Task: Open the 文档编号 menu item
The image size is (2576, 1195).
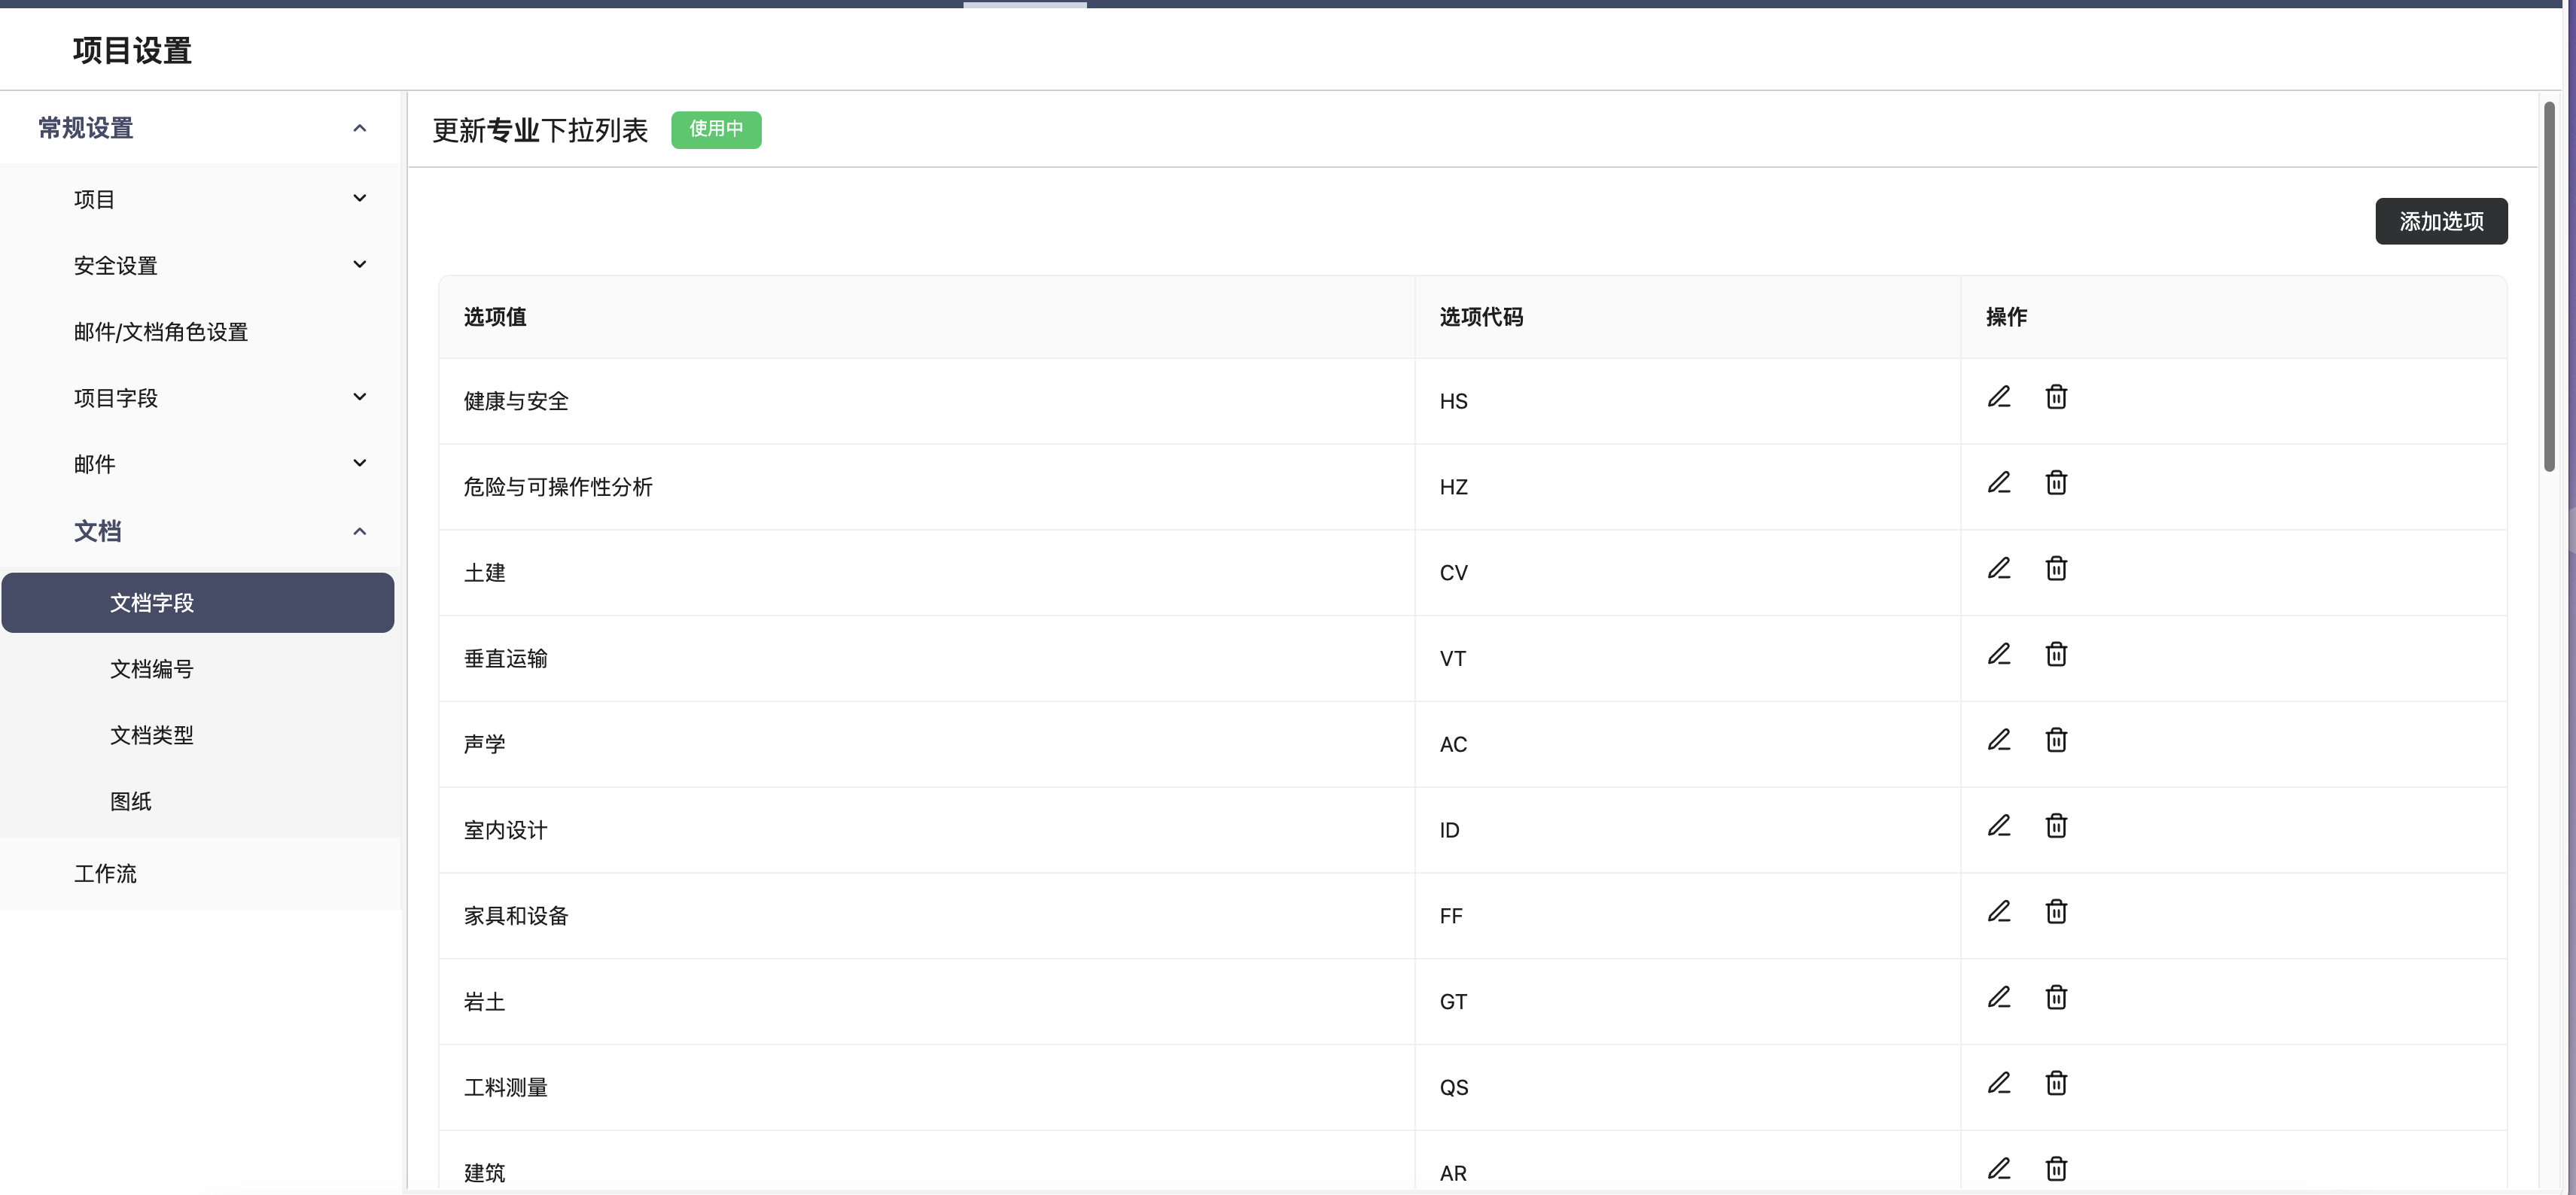Action: point(151,669)
